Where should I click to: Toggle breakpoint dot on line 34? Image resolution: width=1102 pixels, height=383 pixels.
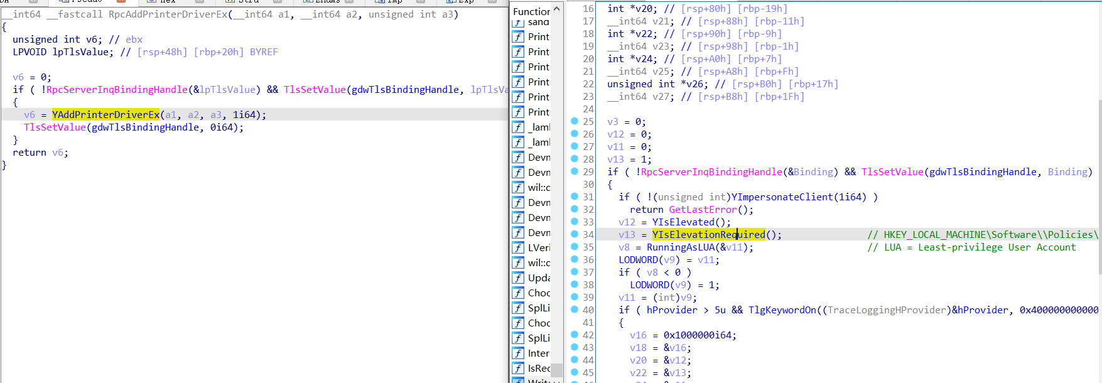point(574,234)
